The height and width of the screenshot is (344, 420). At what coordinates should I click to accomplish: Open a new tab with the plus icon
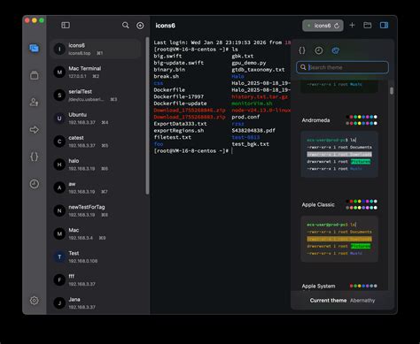click(x=352, y=26)
